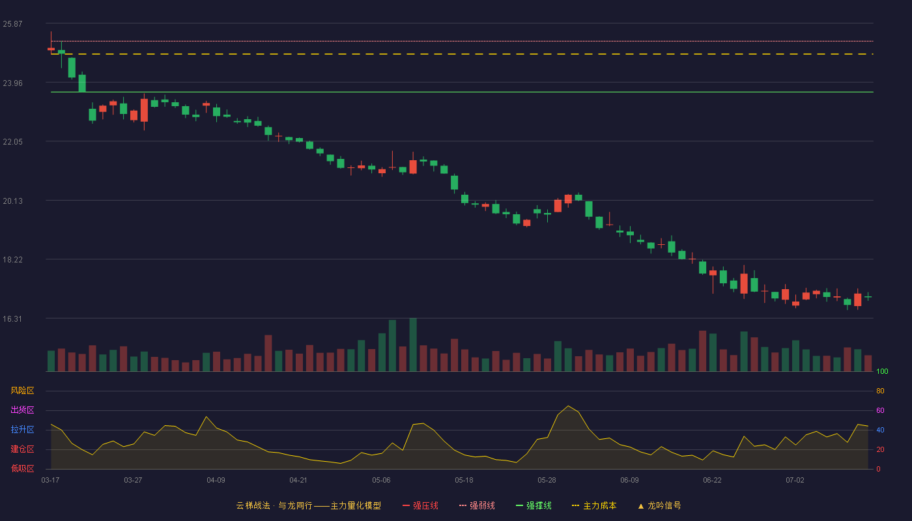Click the solid green 强撑线 horizontal line
Viewport: 912px width, 521px height.
(462, 92)
